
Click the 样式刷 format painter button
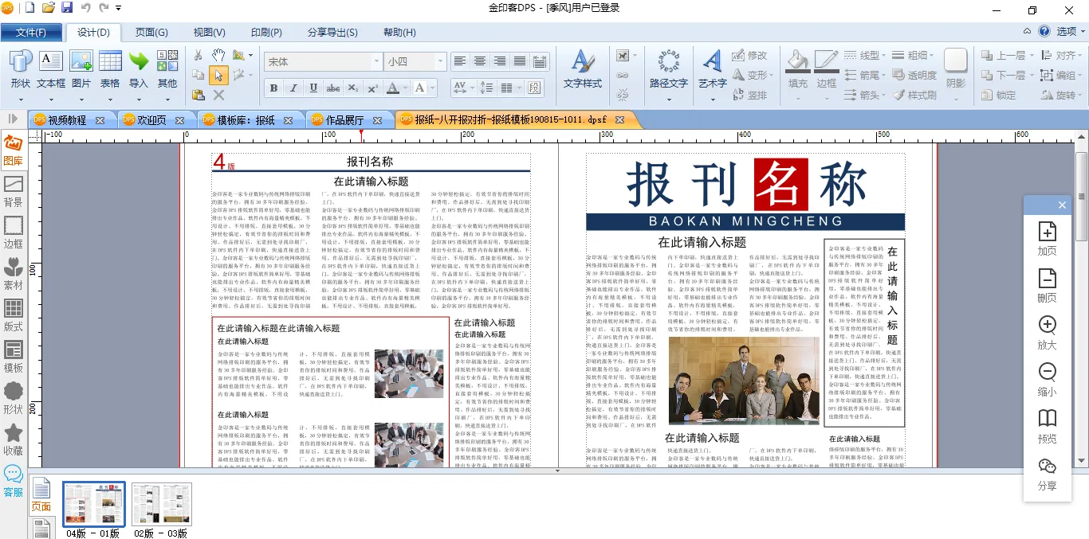coord(914,95)
